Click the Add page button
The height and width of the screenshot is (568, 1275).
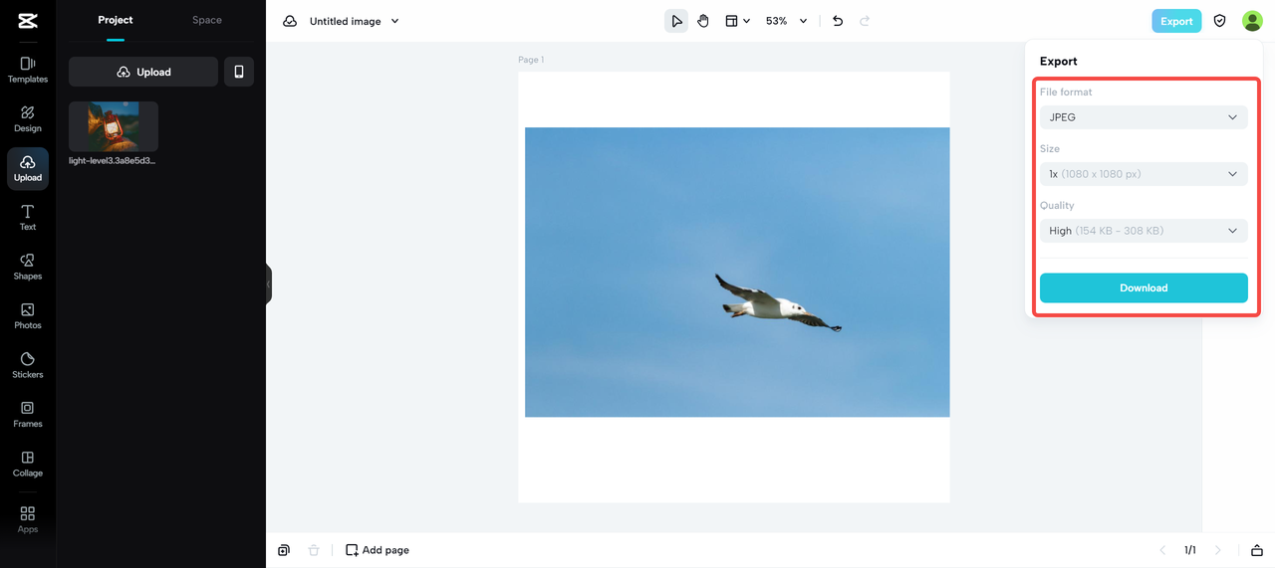tap(377, 550)
